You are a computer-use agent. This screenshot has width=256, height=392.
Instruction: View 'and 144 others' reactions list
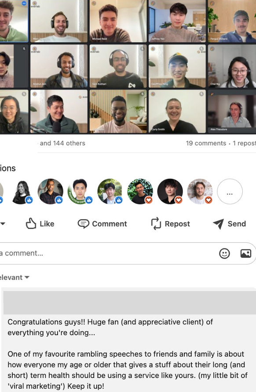(62, 143)
